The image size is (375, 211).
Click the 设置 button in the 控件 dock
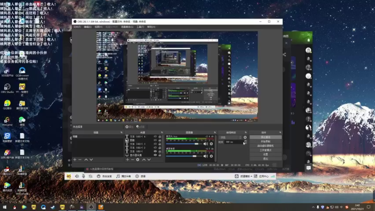265,154
